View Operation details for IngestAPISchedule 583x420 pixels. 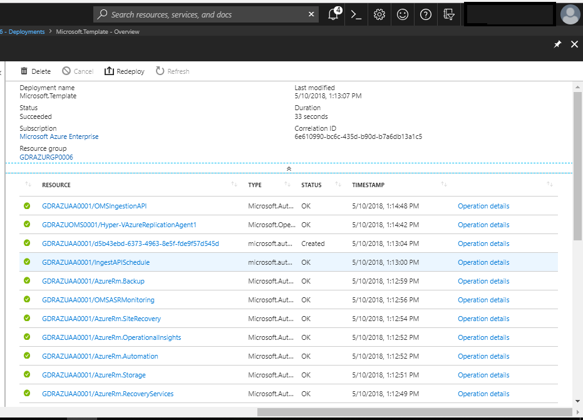coord(483,262)
